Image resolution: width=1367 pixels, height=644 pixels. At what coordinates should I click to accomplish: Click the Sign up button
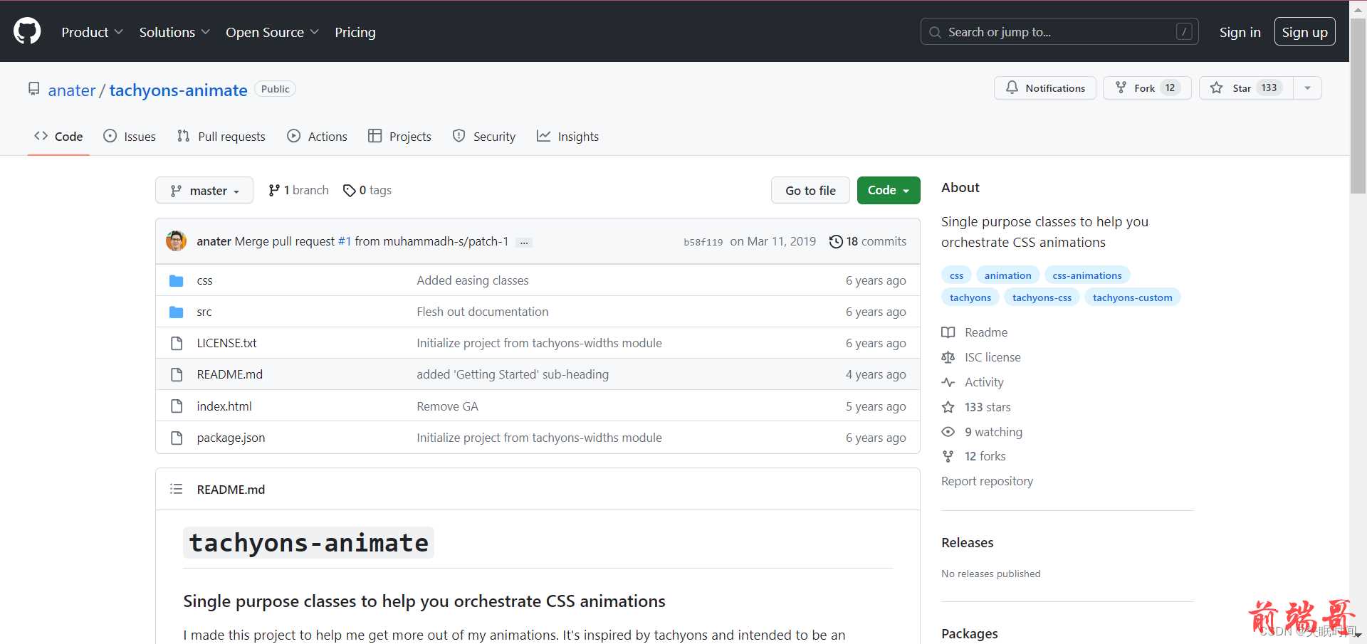pyautogui.click(x=1304, y=32)
